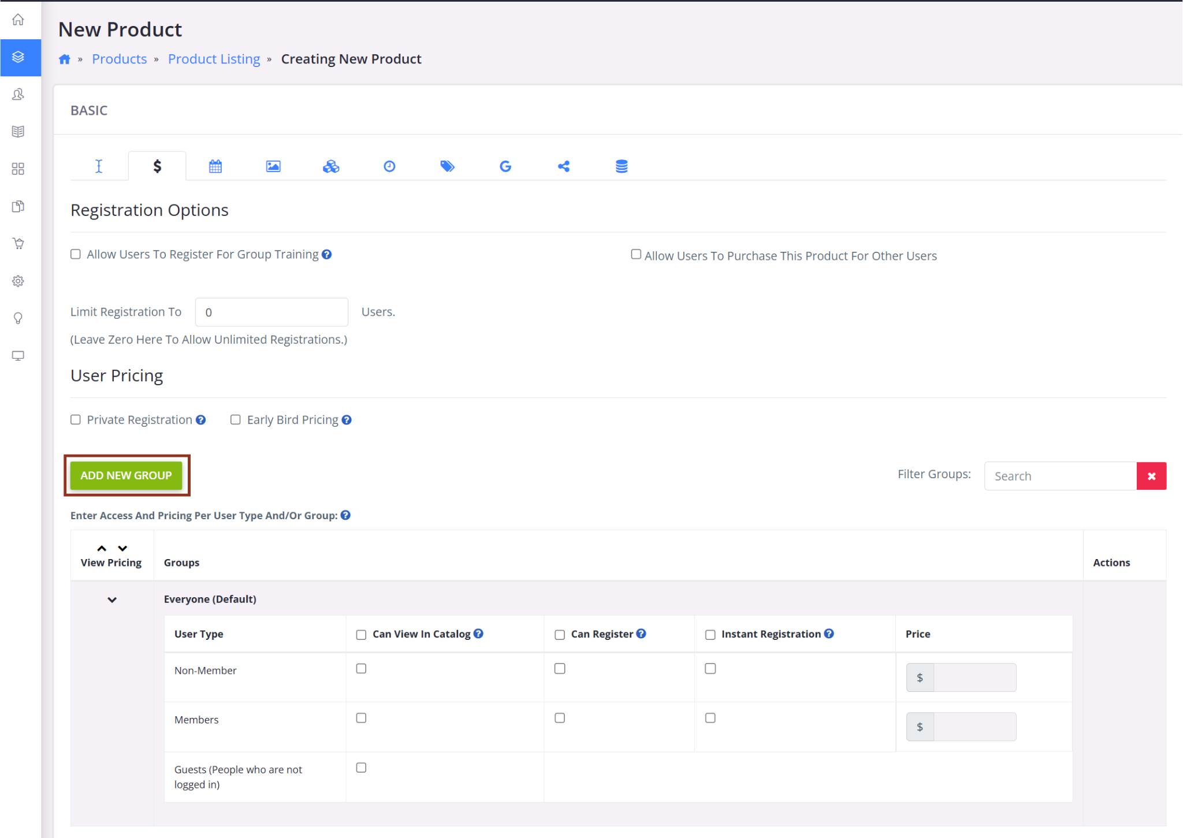Click the collapse-all up chevron above View Pricing
1183x838 pixels.
click(102, 548)
